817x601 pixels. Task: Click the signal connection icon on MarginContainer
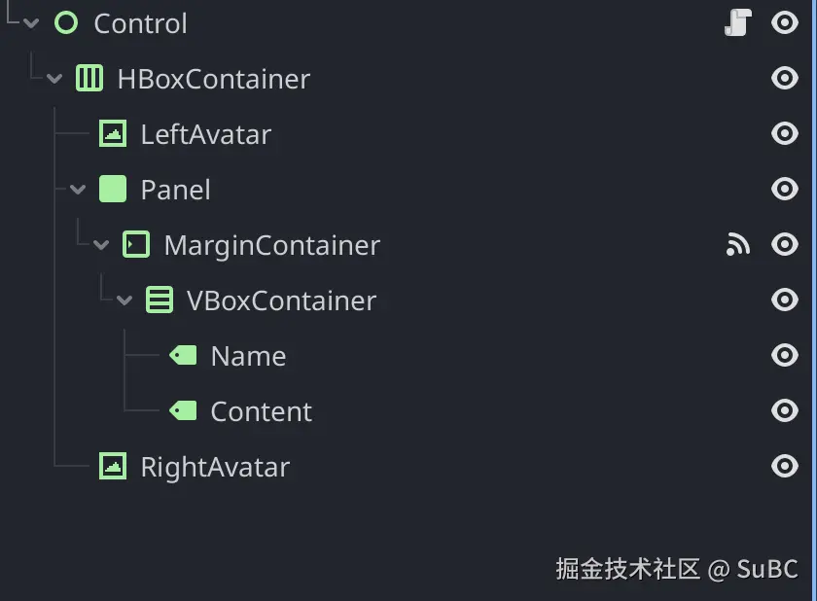pyautogui.click(x=738, y=244)
